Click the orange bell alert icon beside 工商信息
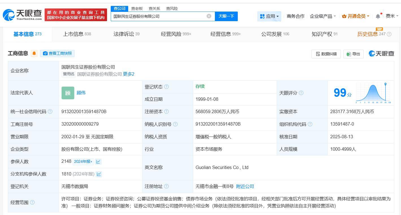This screenshot has width=401, height=215. point(34,53)
